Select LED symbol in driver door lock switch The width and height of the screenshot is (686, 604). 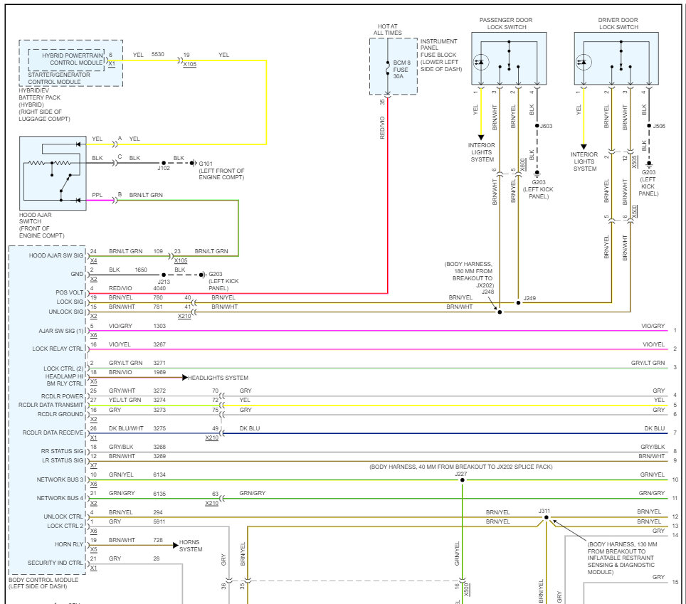pyautogui.click(x=584, y=62)
